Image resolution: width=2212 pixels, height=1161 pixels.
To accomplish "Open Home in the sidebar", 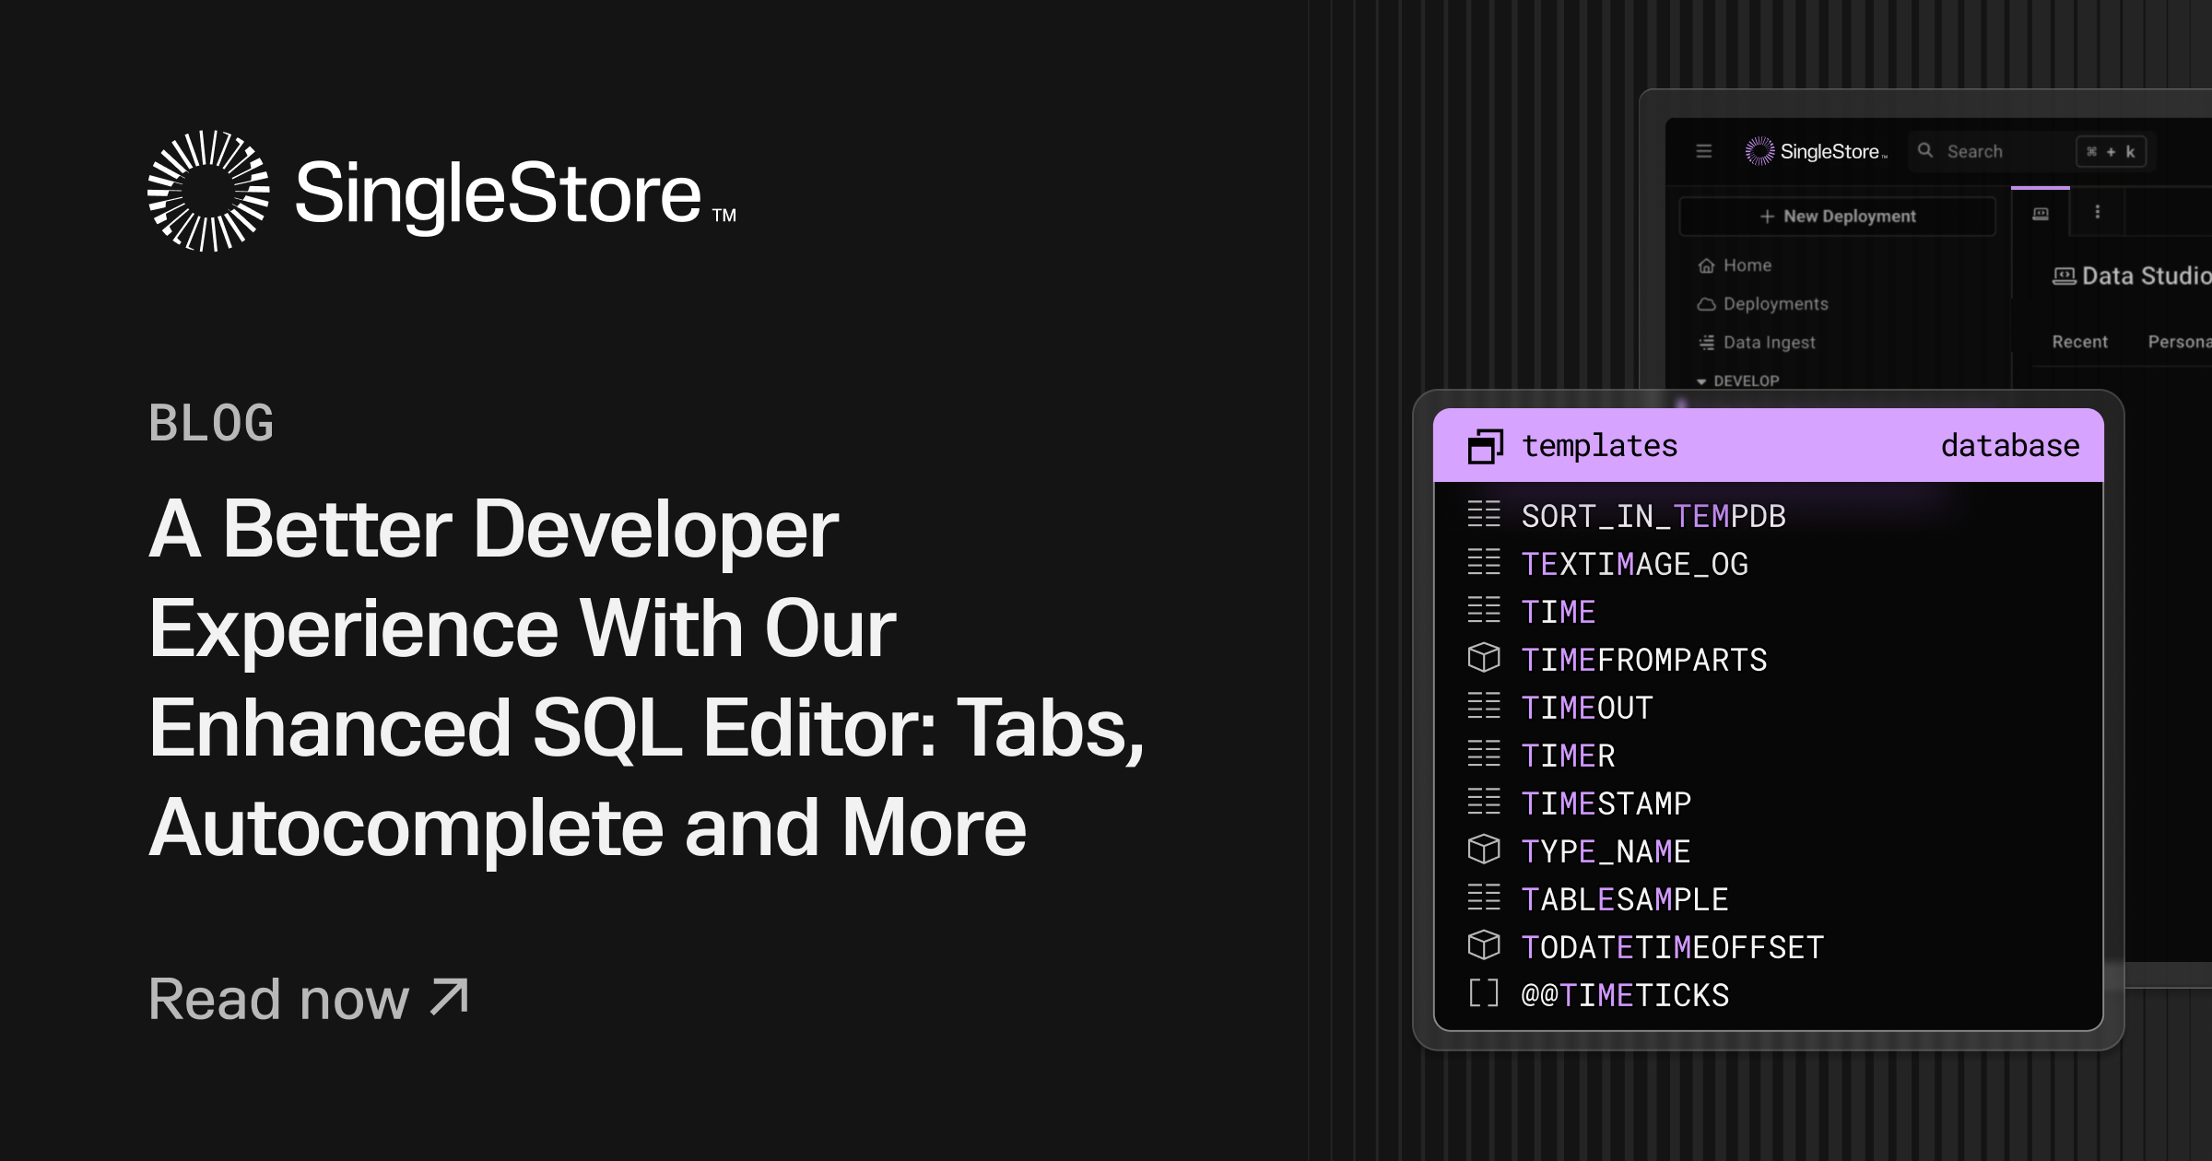I will click(x=1735, y=265).
